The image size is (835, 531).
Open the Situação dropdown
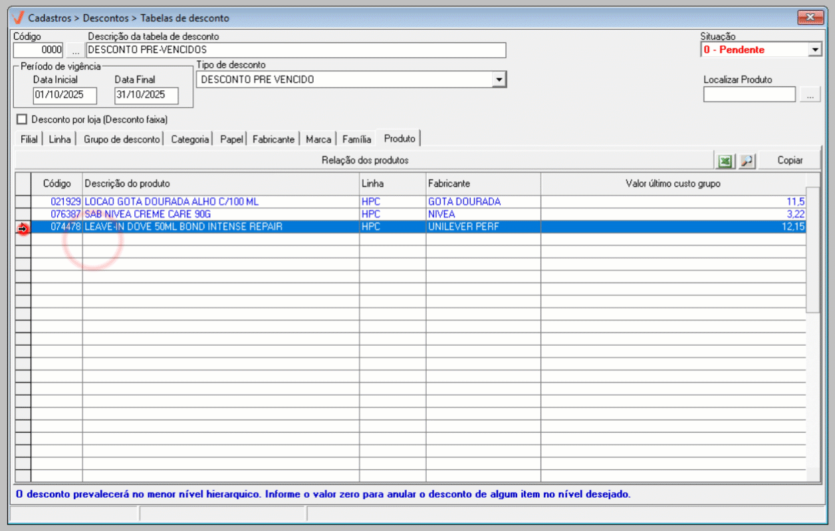click(815, 50)
